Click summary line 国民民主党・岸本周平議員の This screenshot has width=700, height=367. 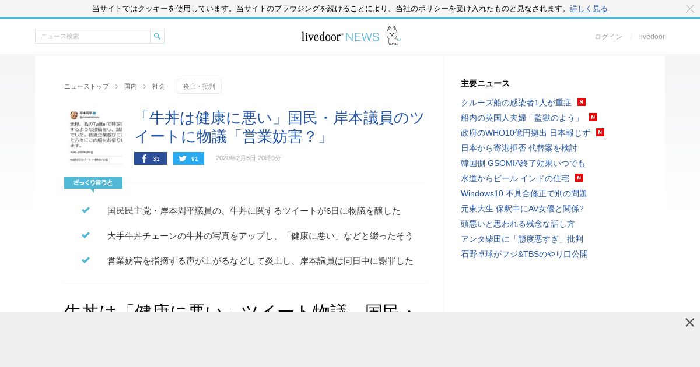254,211
